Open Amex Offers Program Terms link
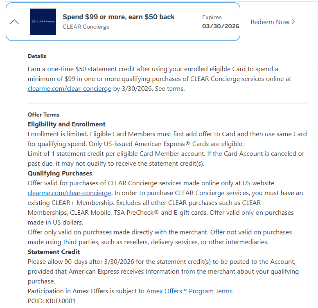Screen dimensions: 318x308 pos(189,291)
